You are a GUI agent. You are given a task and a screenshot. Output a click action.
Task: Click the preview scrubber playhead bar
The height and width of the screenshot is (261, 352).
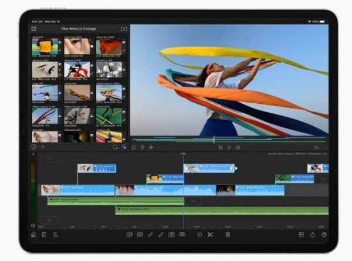point(214,140)
